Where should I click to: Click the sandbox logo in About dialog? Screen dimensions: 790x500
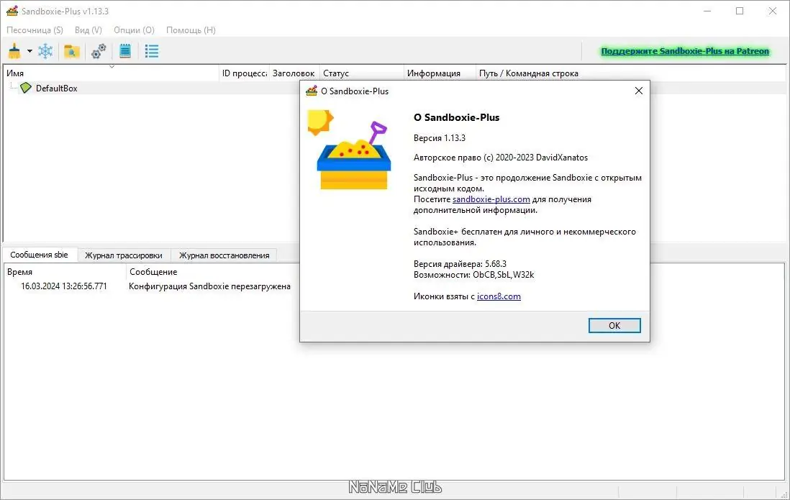349,150
